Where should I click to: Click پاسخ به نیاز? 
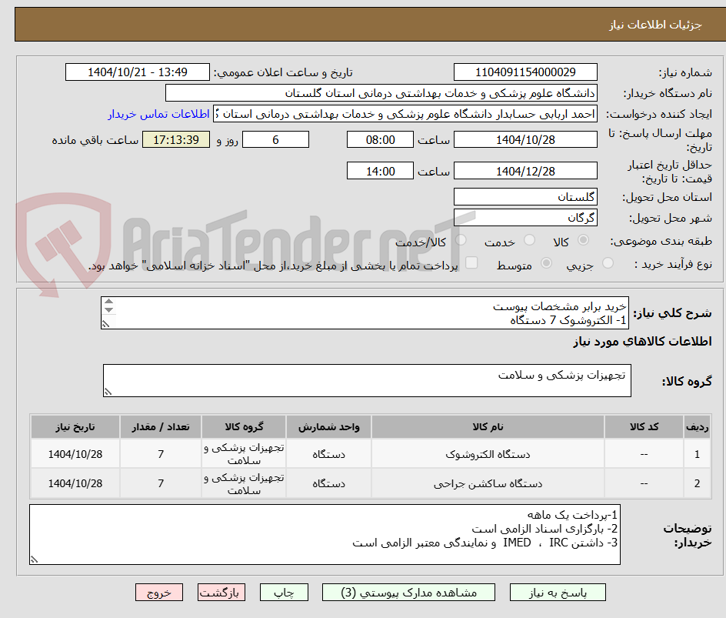click(558, 592)
